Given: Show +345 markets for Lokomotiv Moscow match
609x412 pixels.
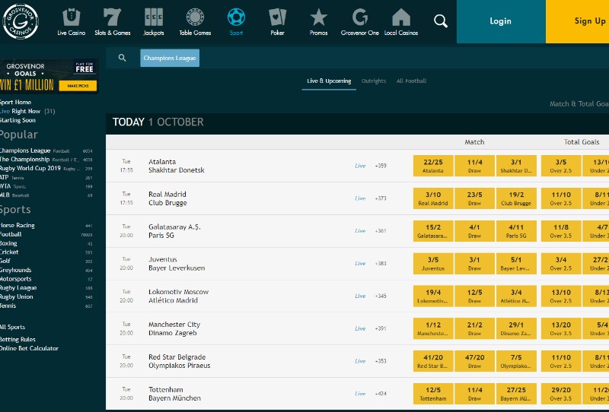Looking at the screenshot, I should (381, 296).
